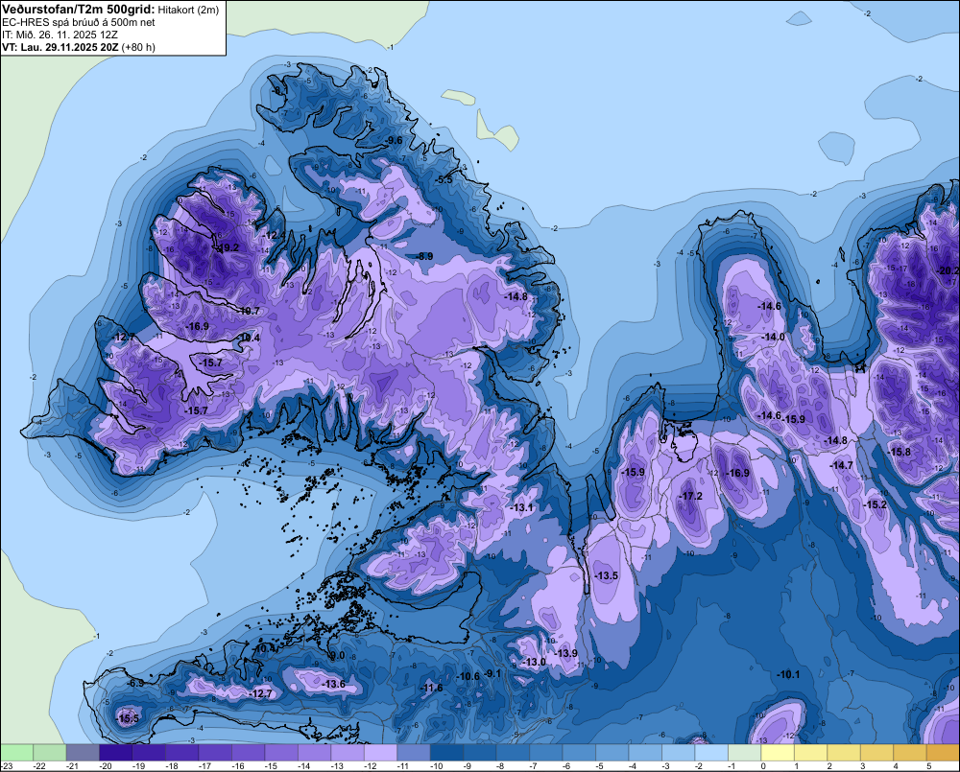
Task: Click the -15.2 temperature value
Action: 875,504
